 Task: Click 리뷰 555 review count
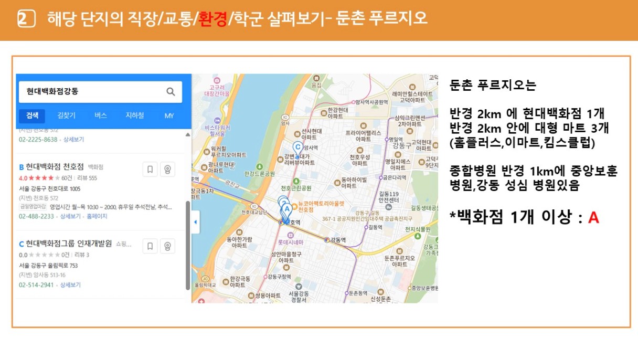pos(87,178)
